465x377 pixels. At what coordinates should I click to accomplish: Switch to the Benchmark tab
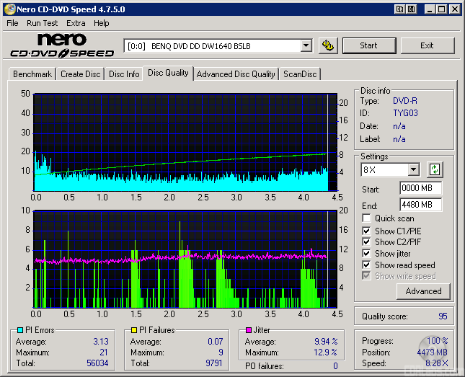click(x=32, y=74)
